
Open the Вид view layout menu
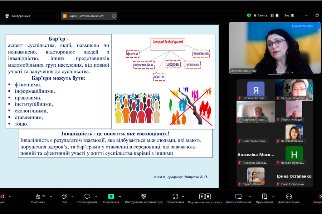289,15
